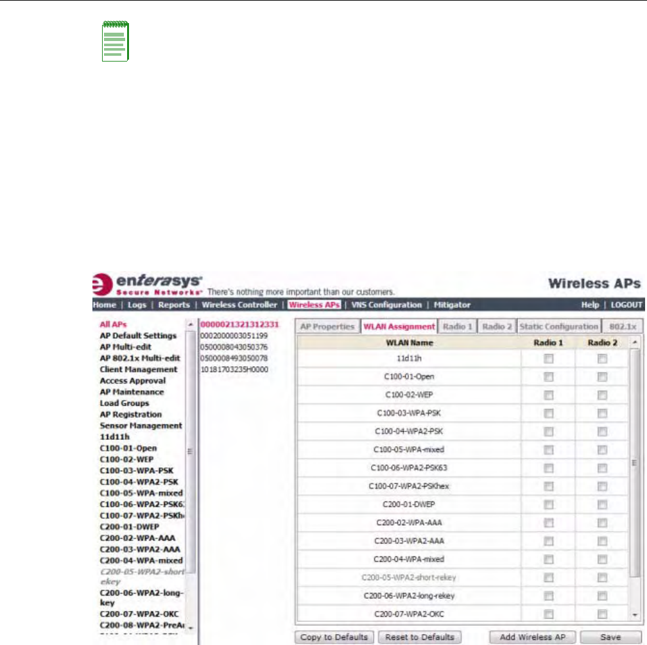
Task: Toggle Radio 1 for C100-03-WPA-PSK
Action: (548, 414)
